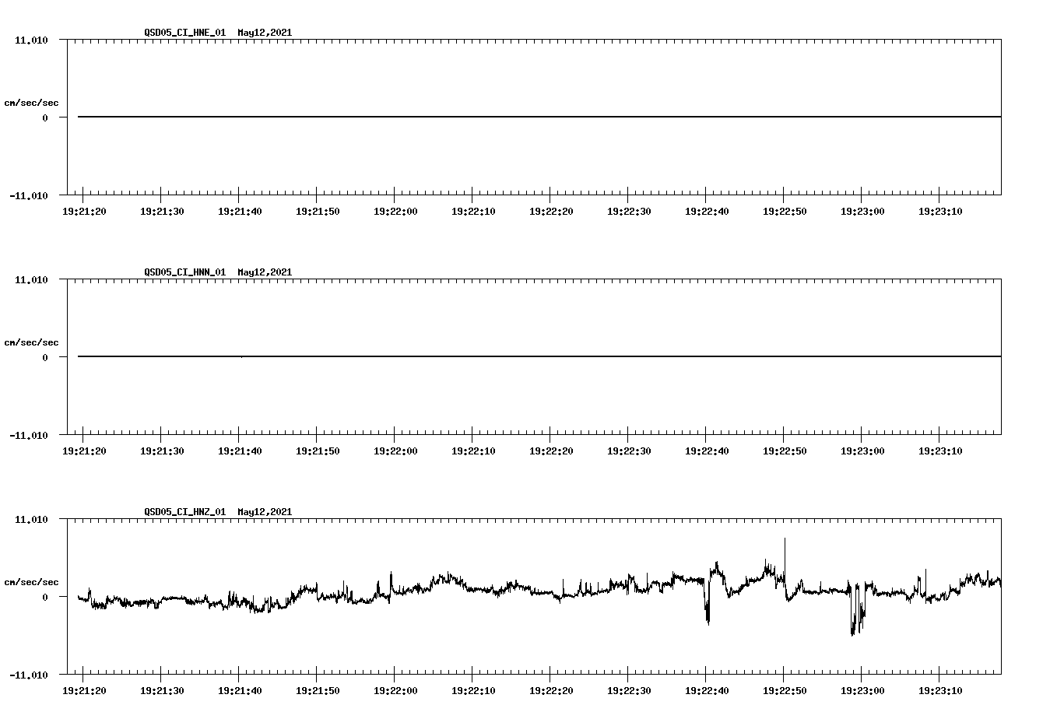The height and width of the screenshot is (719, 1057).
Task: Click the 11.010 upper amplitude label on top plot
Action: pyautogui.click(x=31, y=40)
